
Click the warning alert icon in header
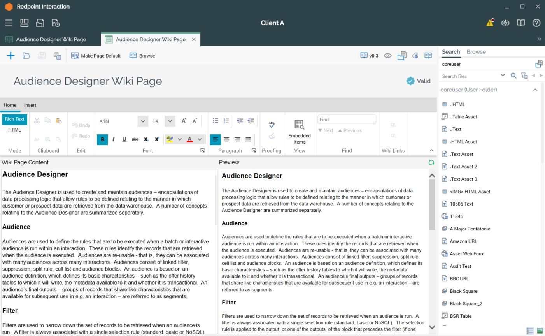pyautogui.click(x=490, y=23)
